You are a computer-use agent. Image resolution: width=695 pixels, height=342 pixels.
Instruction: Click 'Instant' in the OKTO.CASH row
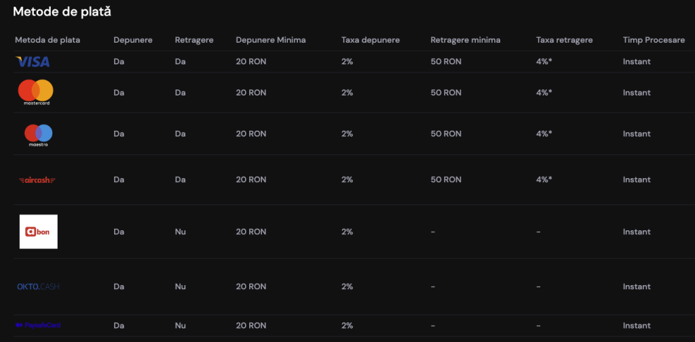[x=637, y=286]
